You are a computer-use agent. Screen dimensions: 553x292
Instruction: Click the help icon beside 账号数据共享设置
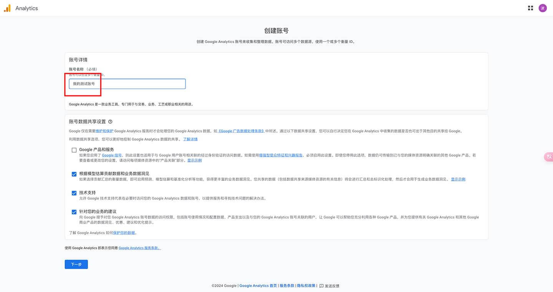pos(110,122)
